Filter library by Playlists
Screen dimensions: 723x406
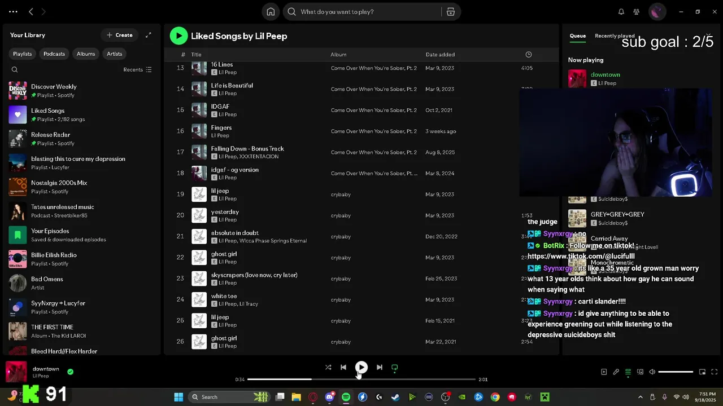coord(23,54)
